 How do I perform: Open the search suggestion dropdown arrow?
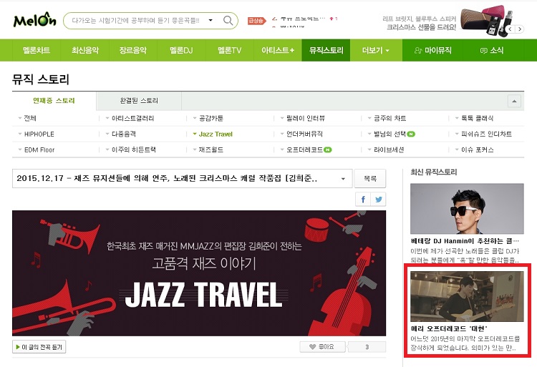(x=211, y=20)
